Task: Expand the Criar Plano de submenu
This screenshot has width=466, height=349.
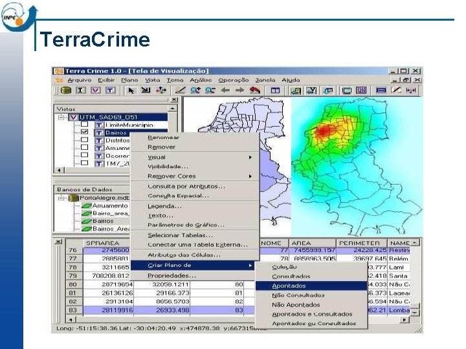Action: pyautogui.click(x=193, y=266)
